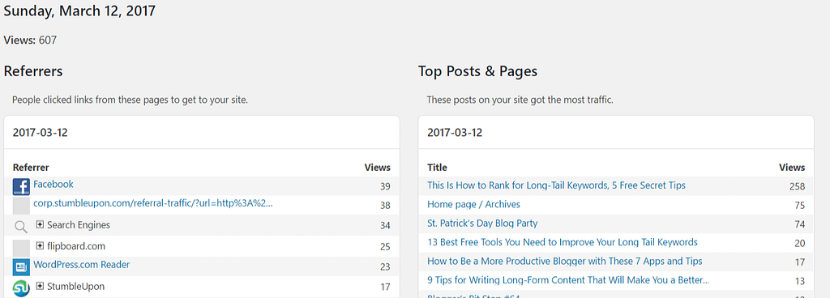This screenshot has height=298, width=830.
Task: Click the Facebook referrer icon
Action: tap(21, 187)
